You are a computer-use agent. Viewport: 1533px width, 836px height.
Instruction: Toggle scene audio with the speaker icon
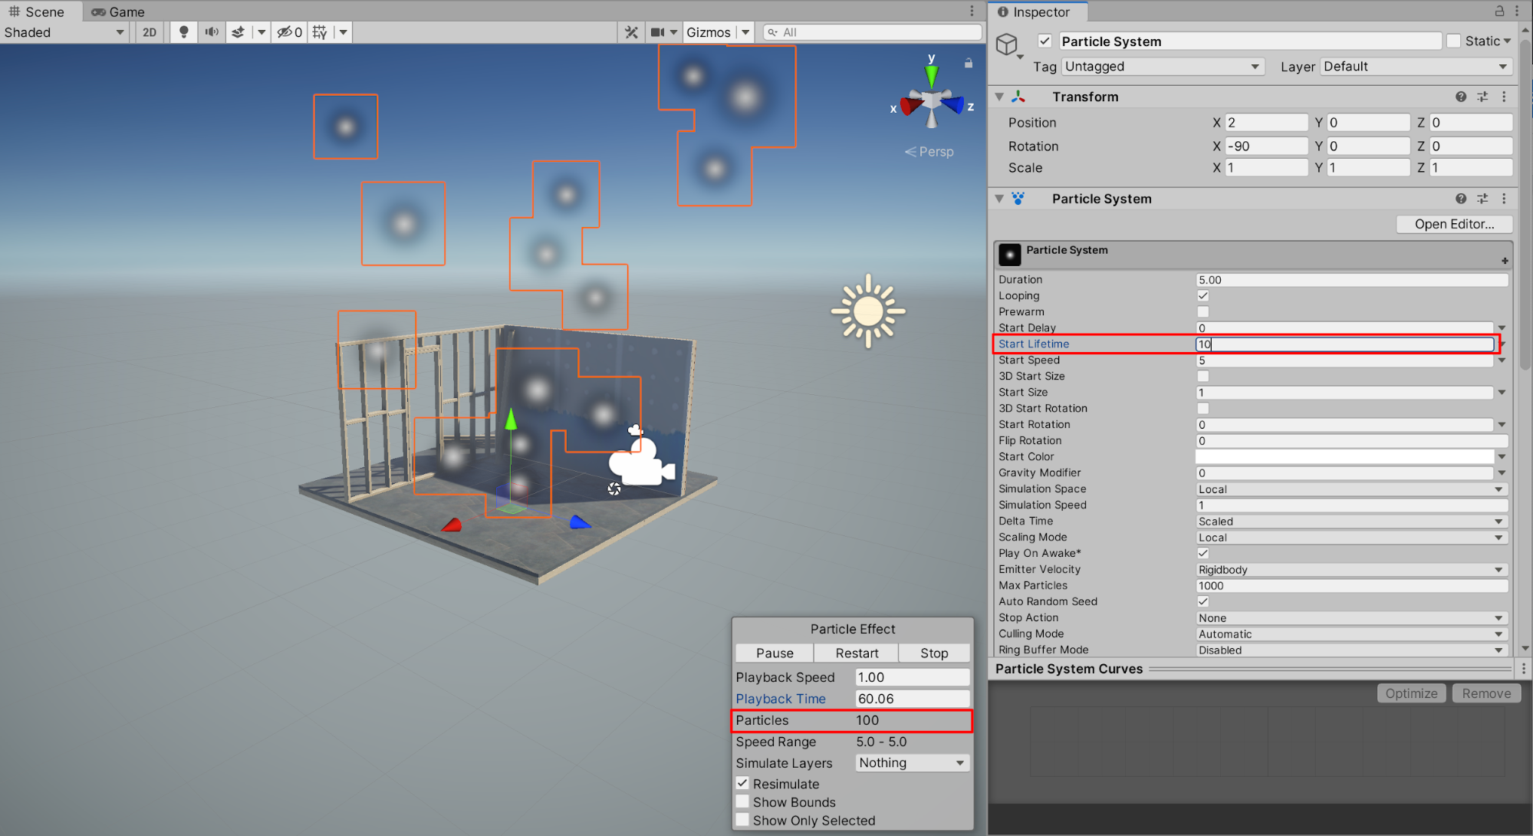pyautogui.click(x=212, y=32)
